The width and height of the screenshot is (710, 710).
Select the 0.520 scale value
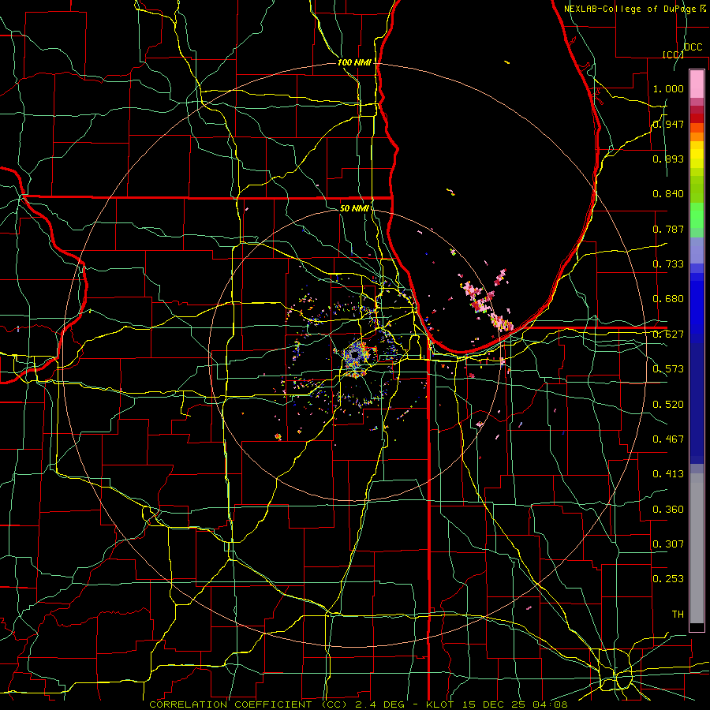tap(668, 405)
